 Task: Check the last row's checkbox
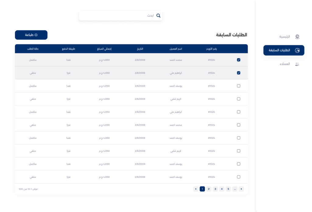pos(239,177)
